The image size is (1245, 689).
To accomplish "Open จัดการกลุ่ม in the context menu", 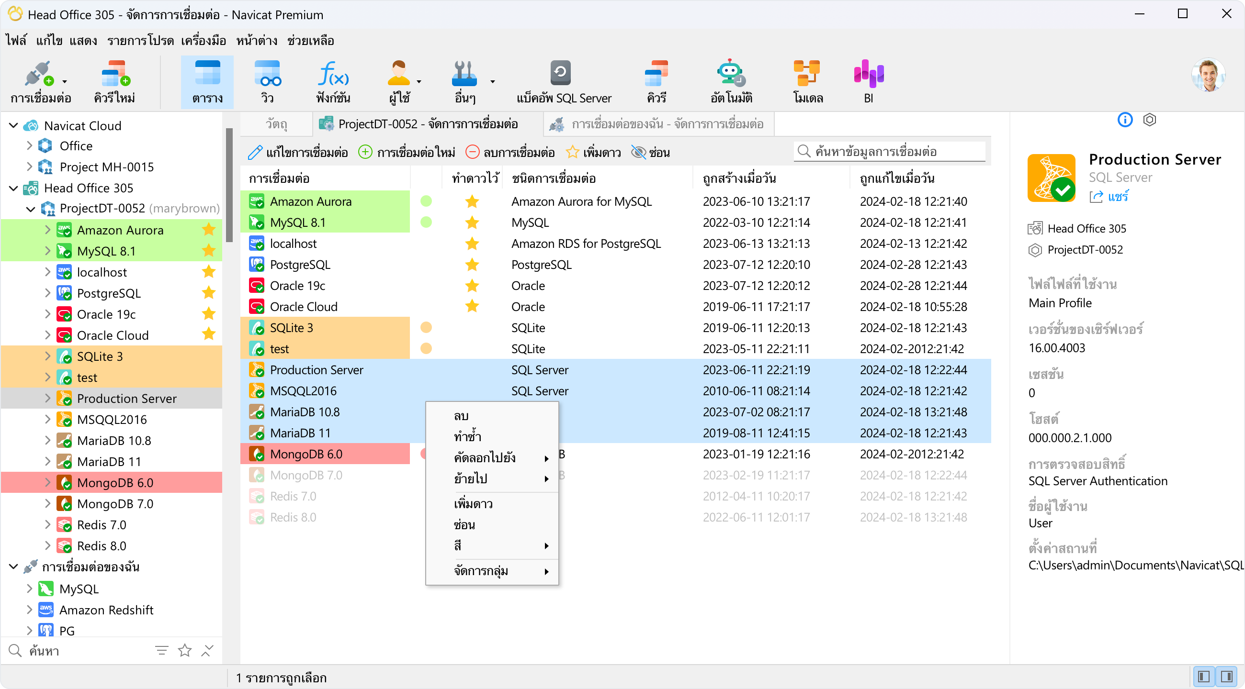I will 492,571.
